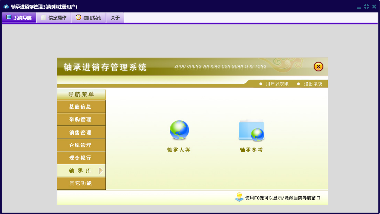Select 销售管理 in navigation menu
380x214 pixels.
click(x=81, y=132)
